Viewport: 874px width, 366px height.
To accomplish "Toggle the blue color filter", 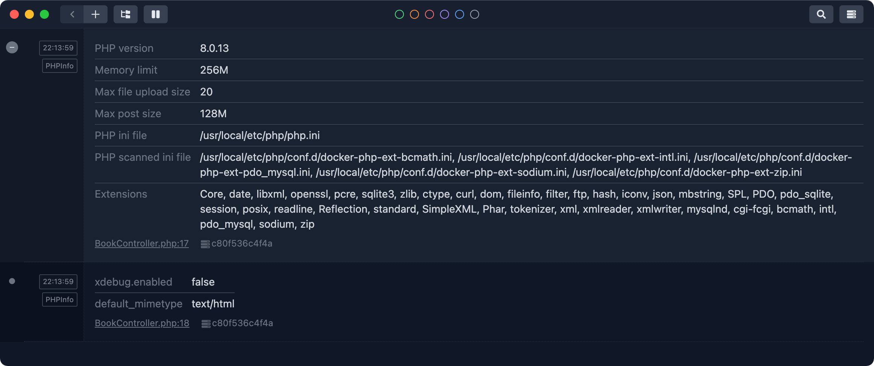I will tap(460, 14).
